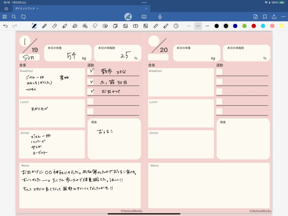The height and width of the screenshot is (216, 288).
Task: Select the Highlighter tool
Action: click(x=64, y=26)
